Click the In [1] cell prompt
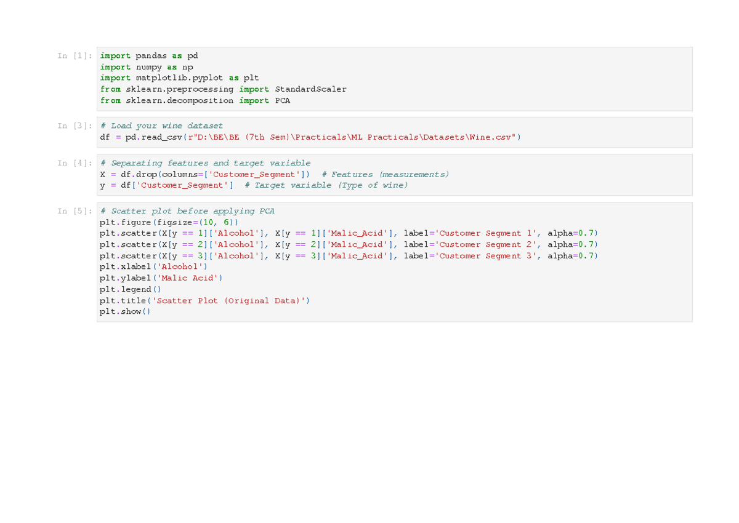739x523 pixels. coord(75,56)
